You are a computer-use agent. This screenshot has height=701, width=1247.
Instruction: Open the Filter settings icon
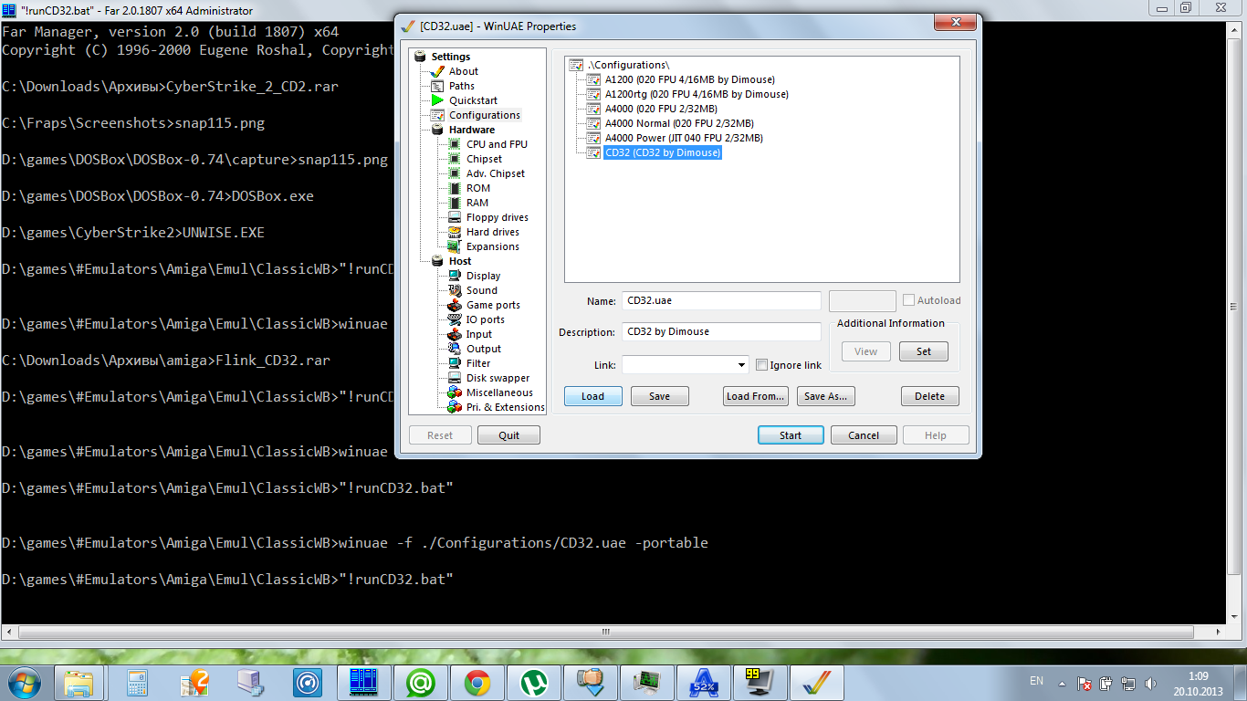[456, 363]
